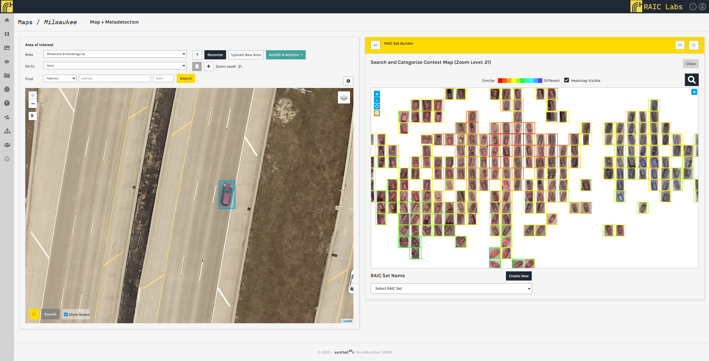Image resolution: width=709 pixels, height=361 pixels.
Task: Open the Map + Metadetection tab
Action: [x=114, y=22]
